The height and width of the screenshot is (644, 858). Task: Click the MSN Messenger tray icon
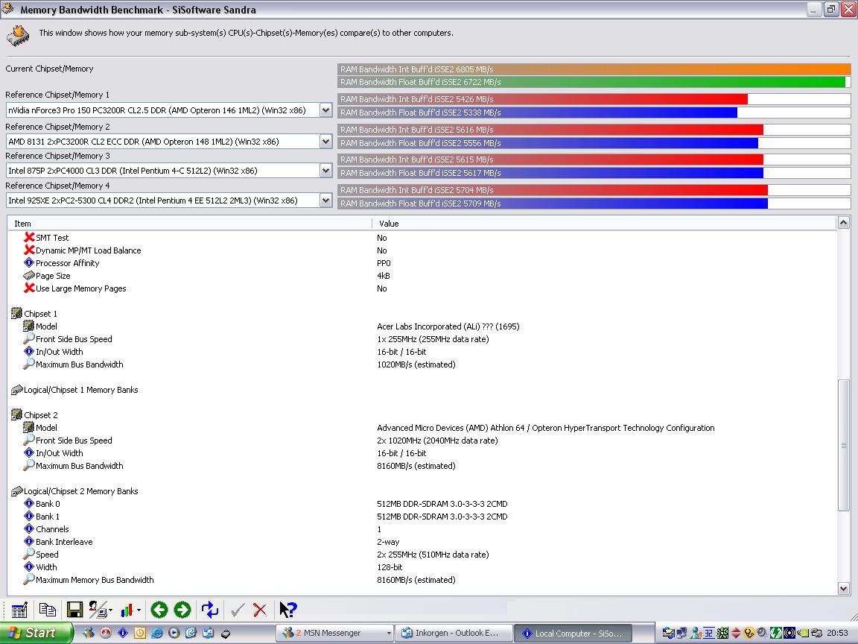point(696,634)
